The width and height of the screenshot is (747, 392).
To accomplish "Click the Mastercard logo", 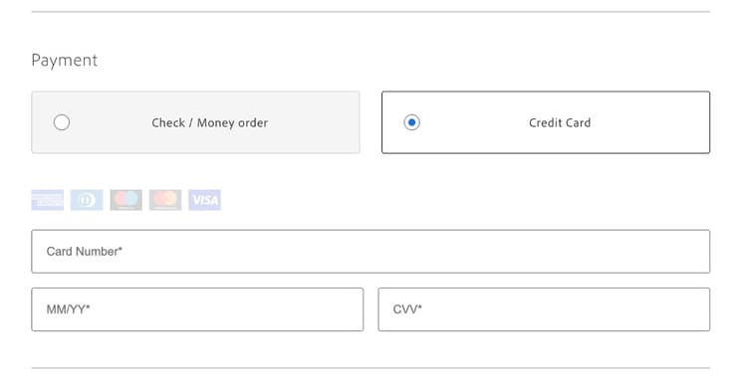I will coord(165,200).
